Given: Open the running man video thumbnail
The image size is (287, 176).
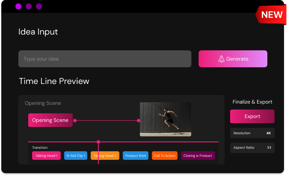Looking at the screenshot, I should [165, 119].
